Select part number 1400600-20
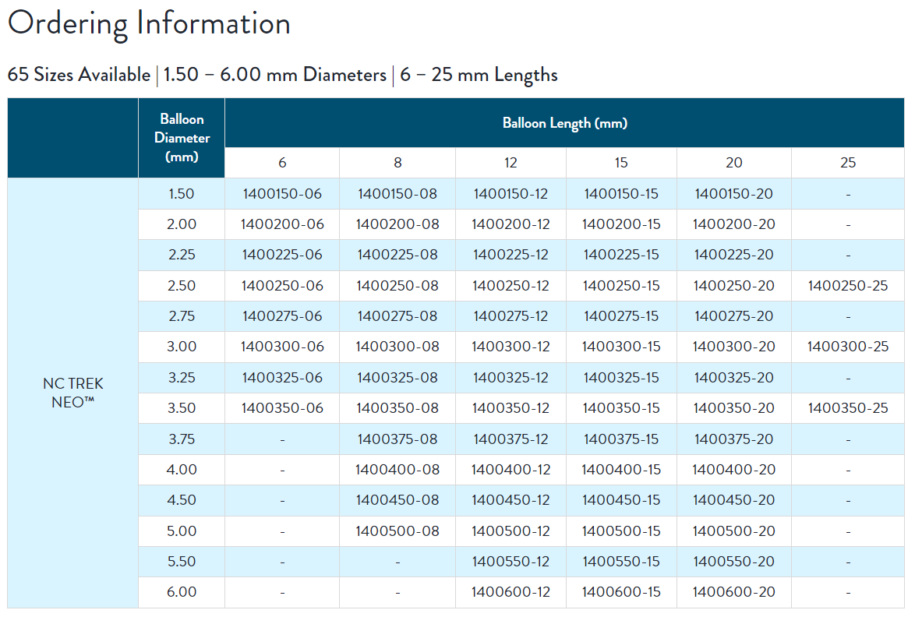 [734, 592]
